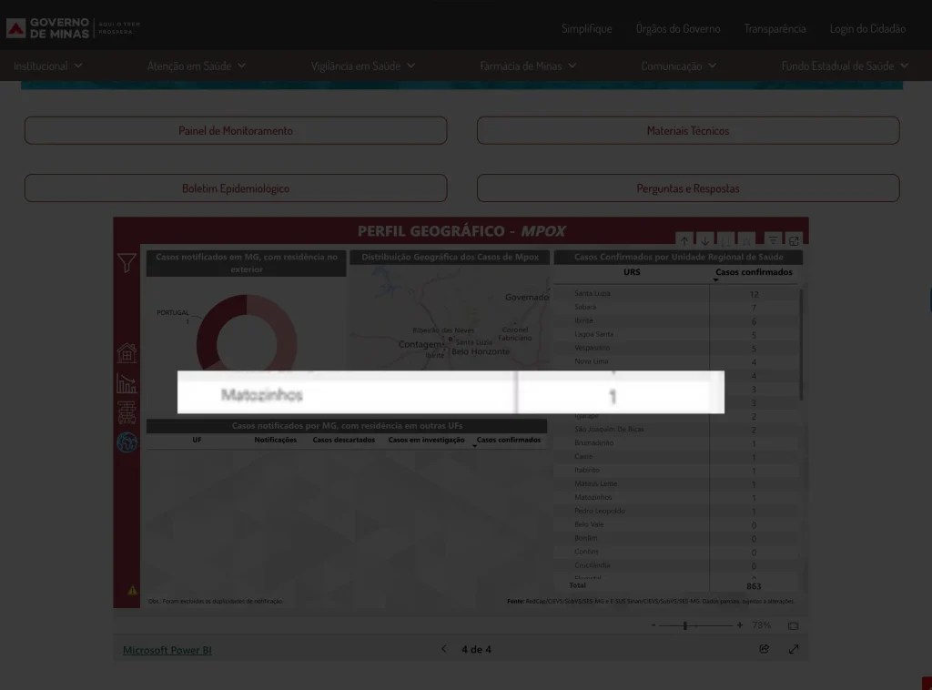The image size is (932, 690).
Task: Select the globe geographic profile icon
Action: click(x=127, y=442)
